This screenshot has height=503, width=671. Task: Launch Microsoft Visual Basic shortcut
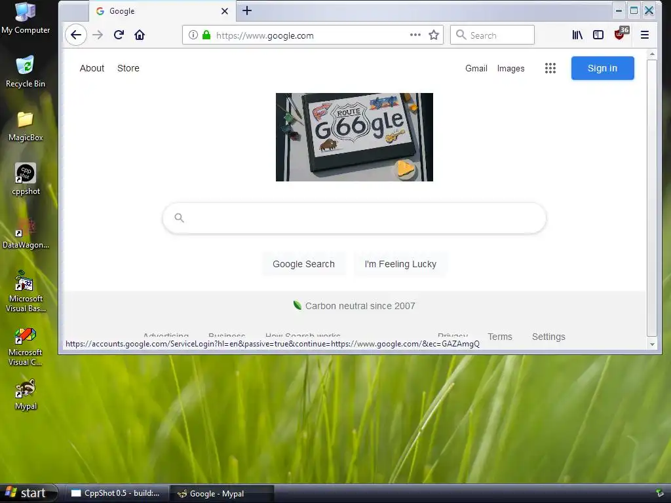[26, 291]
